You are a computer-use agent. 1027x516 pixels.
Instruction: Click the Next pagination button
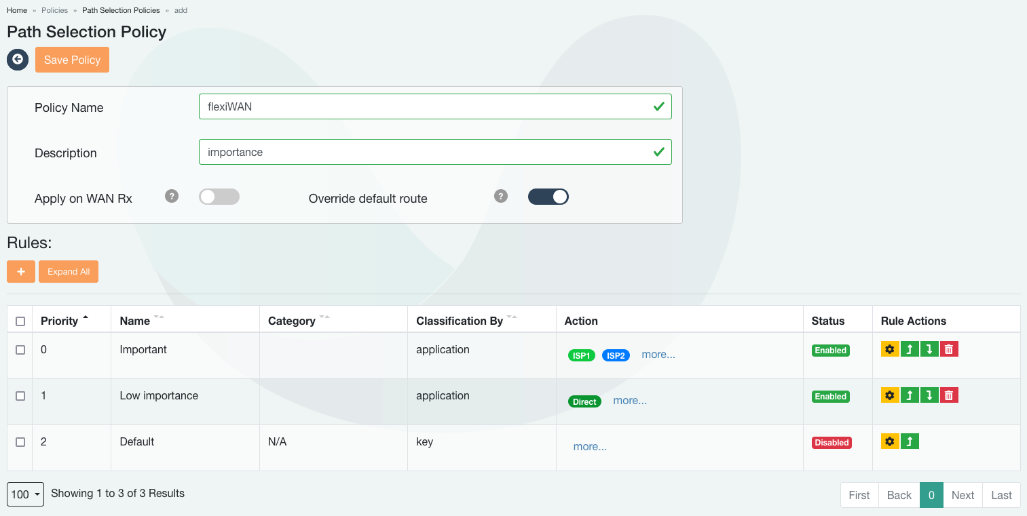coord(963,495)
